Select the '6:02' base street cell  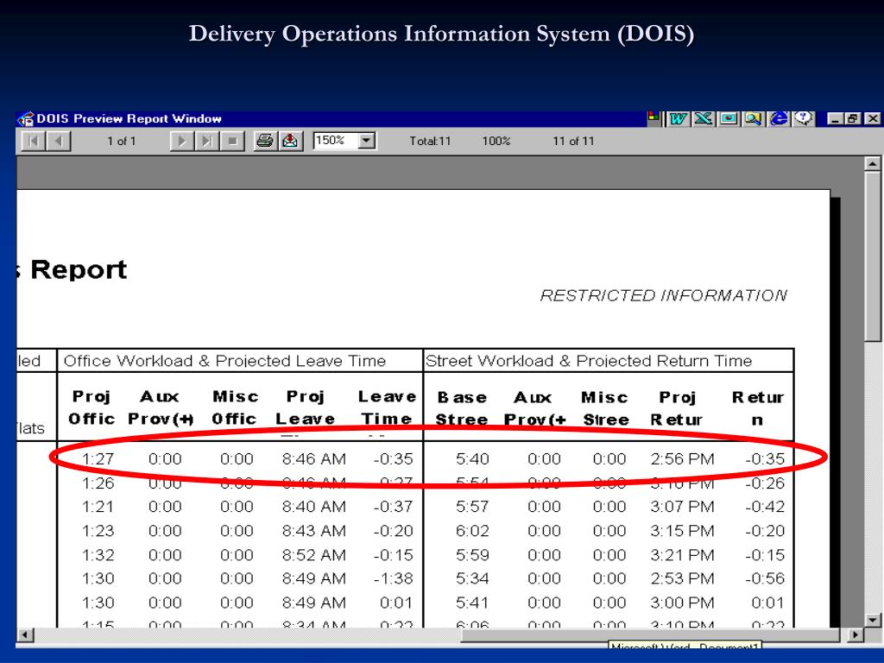pyautogui.click(x=472, y=531)
